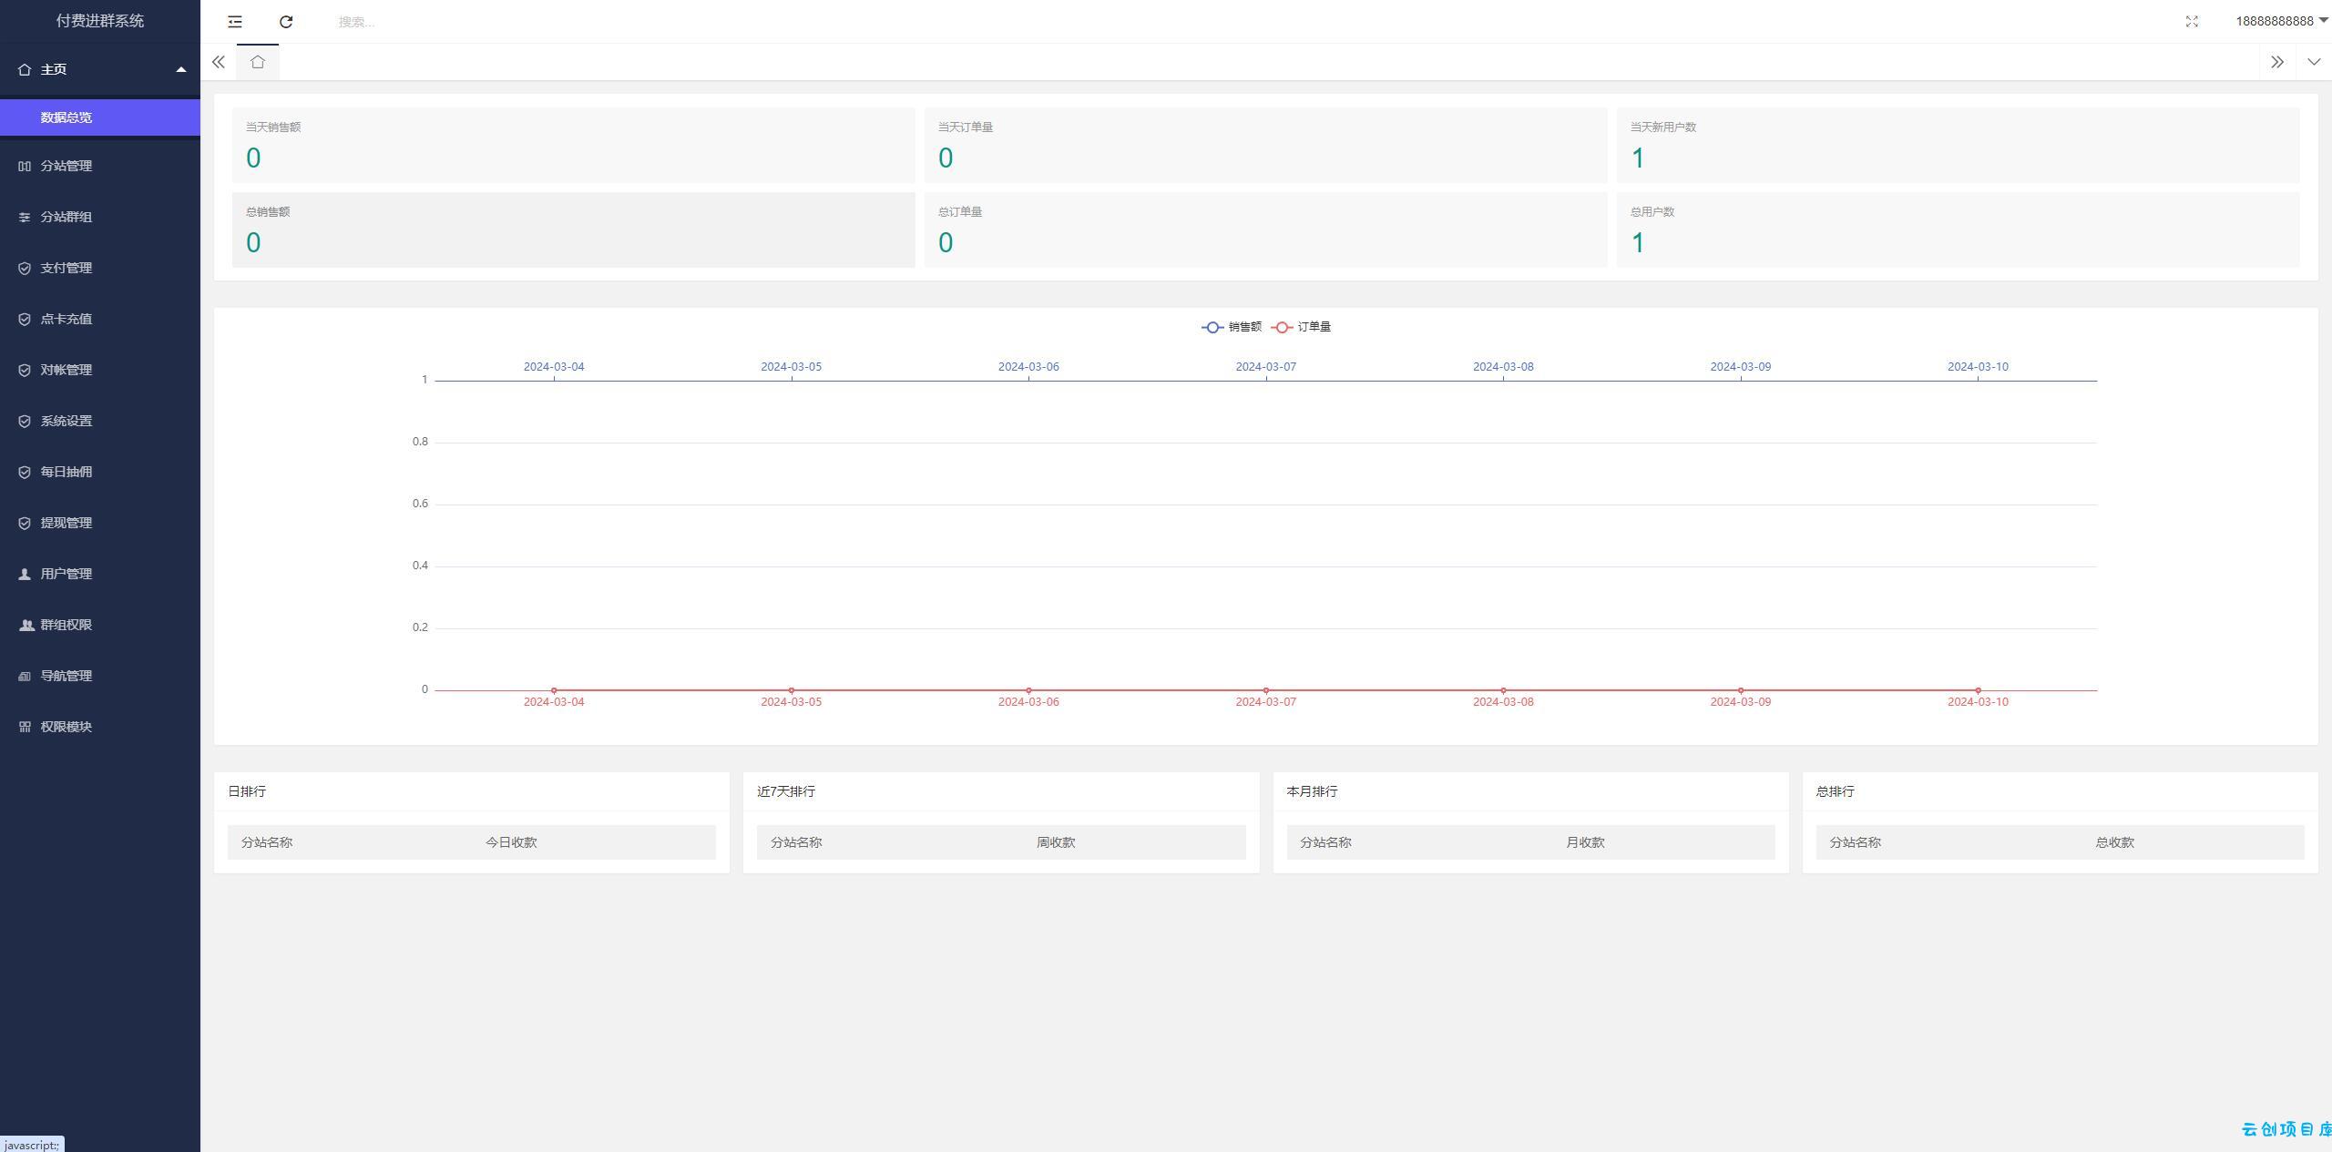Image resolution: width=2332 pixels, height=1152 pixels.
Task: Click the 总订单量 stat card
Action: point(1265,229)
